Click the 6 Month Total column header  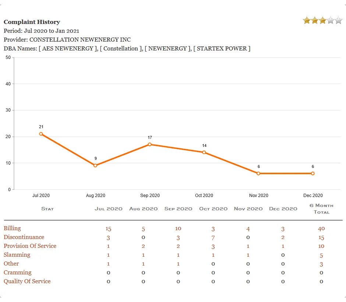pos(321,209)
